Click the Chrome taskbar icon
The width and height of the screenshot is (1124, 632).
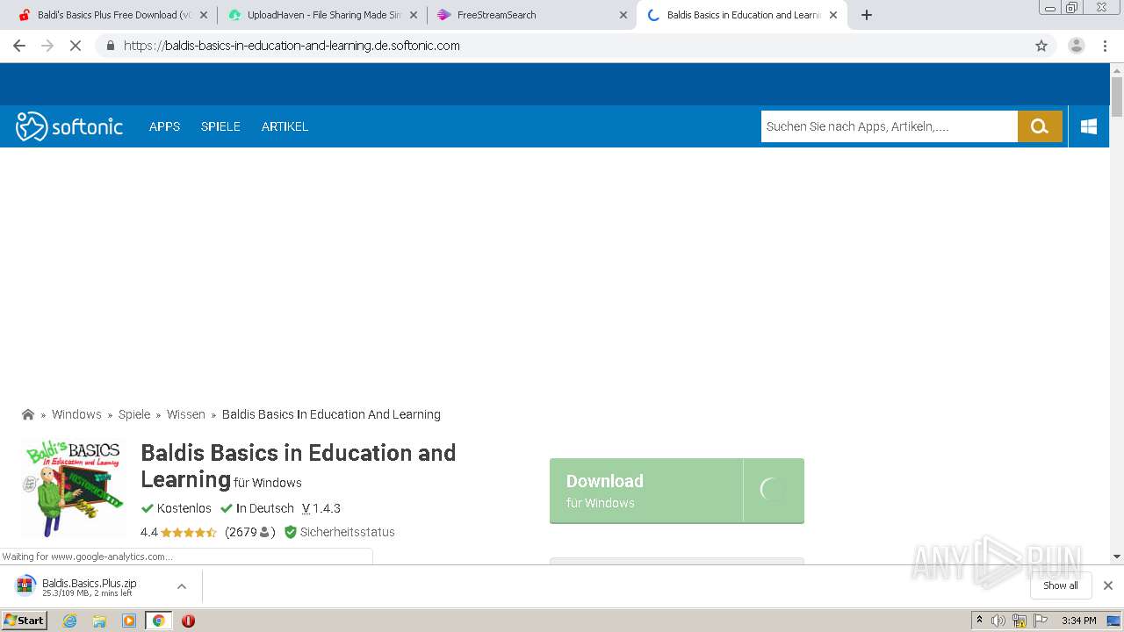(x=158, y=621)
